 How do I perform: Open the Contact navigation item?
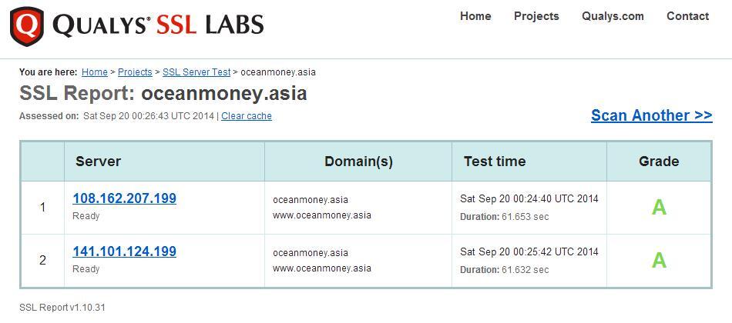[687, 16]
